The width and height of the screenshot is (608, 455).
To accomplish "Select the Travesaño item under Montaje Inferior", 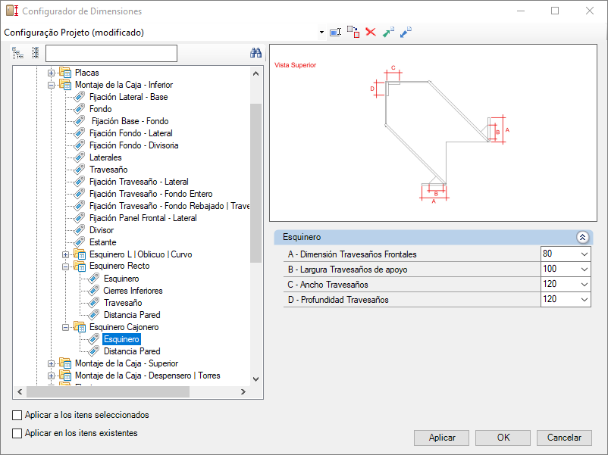I will point(108,170).
